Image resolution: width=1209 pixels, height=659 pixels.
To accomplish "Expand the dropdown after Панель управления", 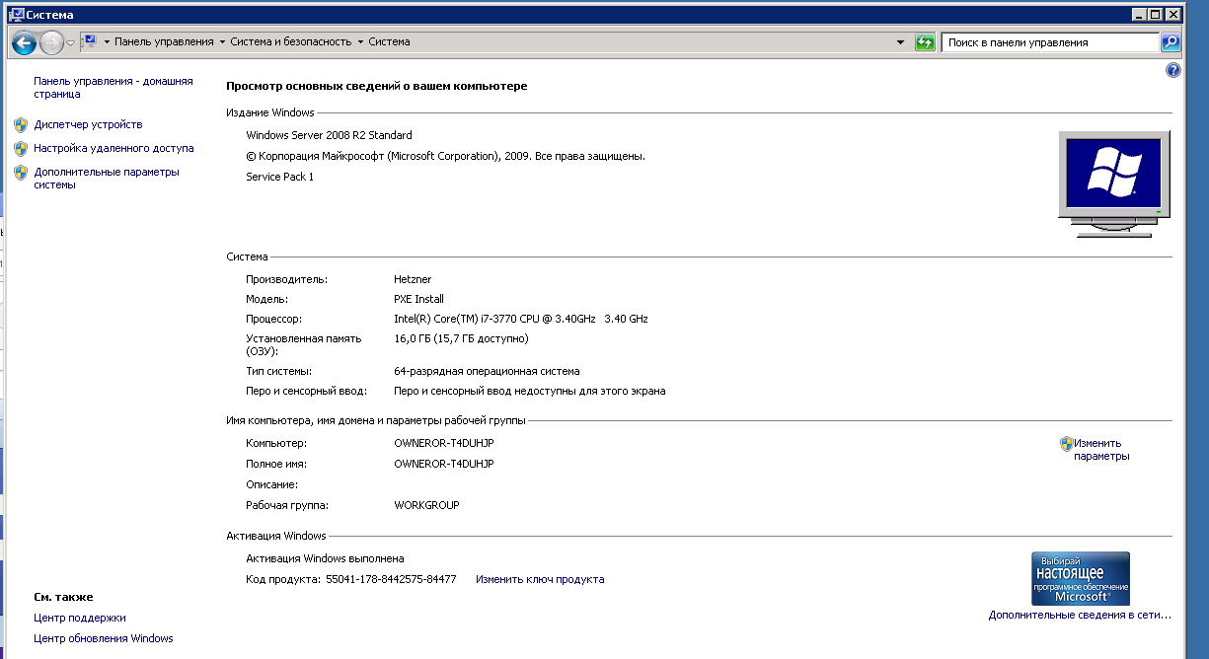I will pos(222,42).
